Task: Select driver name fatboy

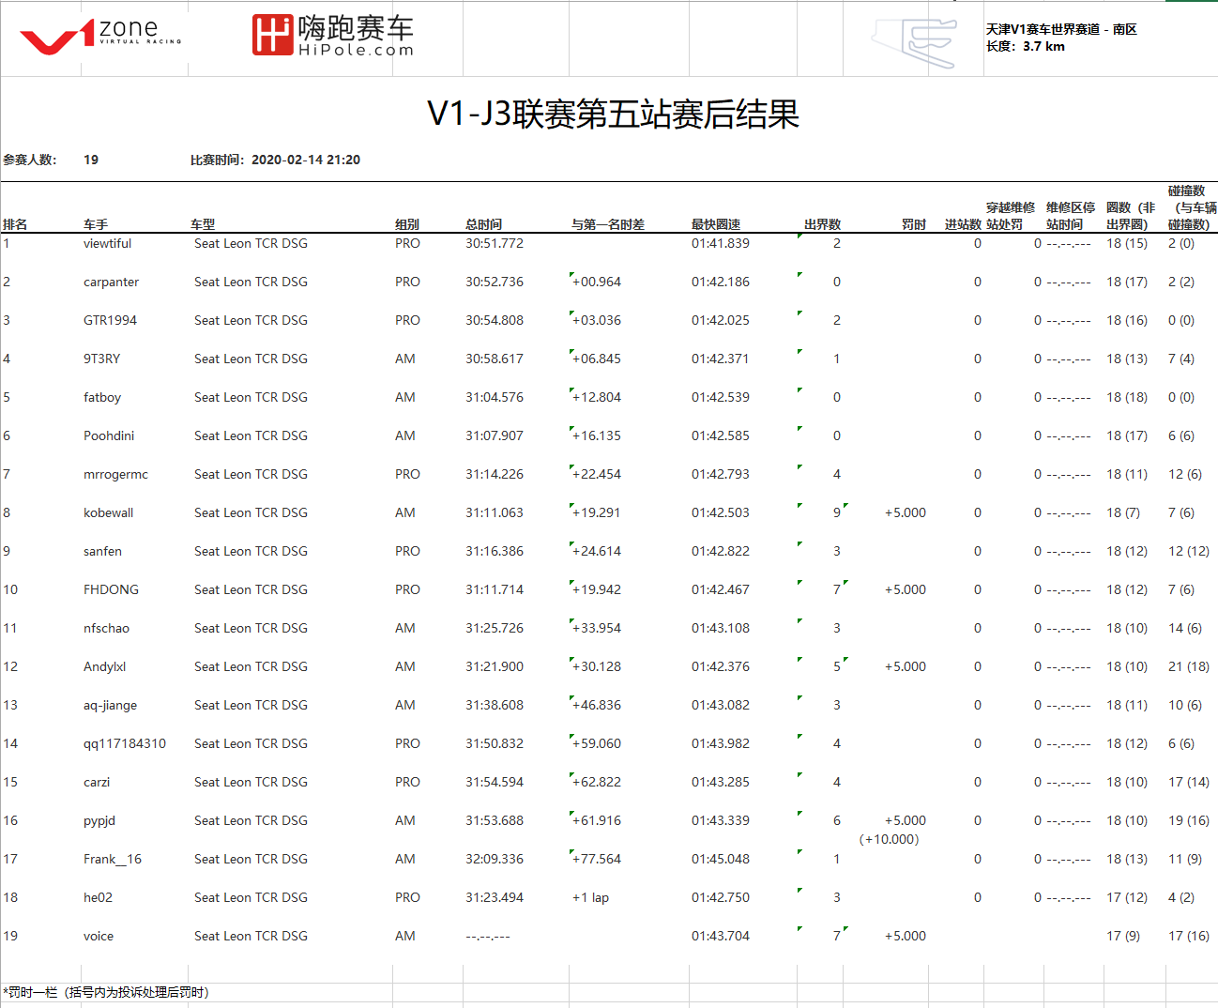Action: (102, 397)
